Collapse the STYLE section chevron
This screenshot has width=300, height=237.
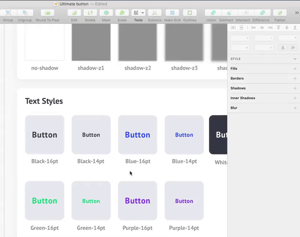pos(295,59)
